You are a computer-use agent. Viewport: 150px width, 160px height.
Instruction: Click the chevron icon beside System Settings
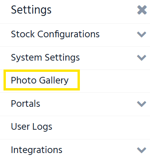pos(141,58)
